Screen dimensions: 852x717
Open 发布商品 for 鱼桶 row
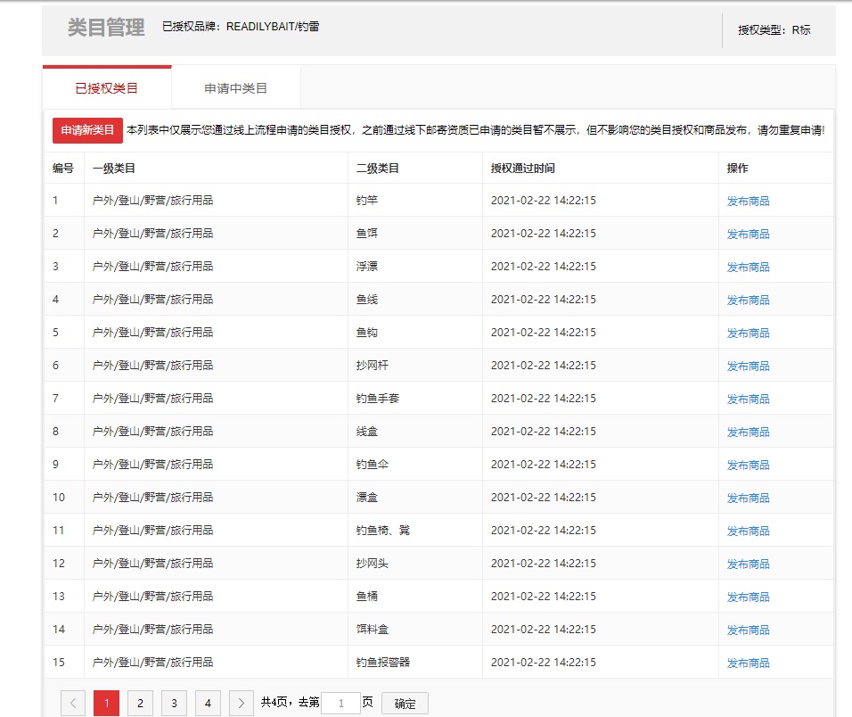748,597
